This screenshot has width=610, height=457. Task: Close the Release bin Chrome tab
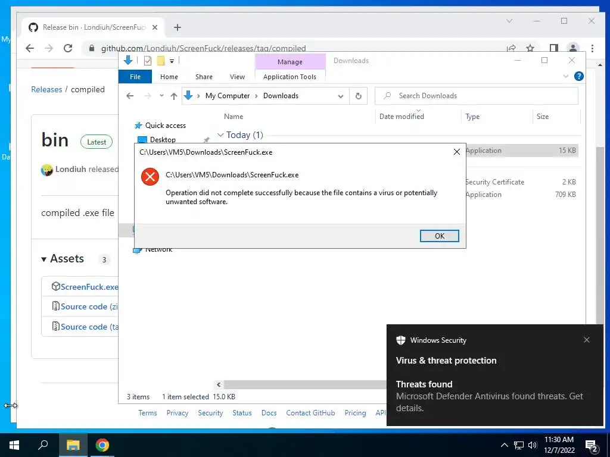coord(155,27)
